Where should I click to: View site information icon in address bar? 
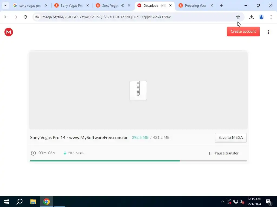click(37, 17)
